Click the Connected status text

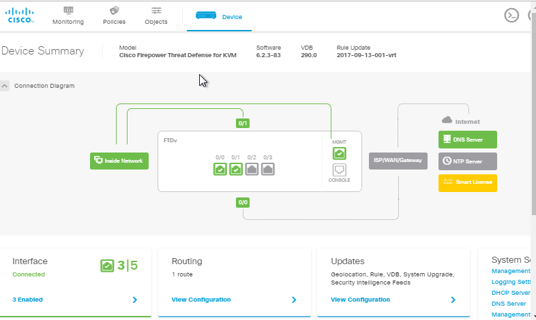click(x=29, y=274)
